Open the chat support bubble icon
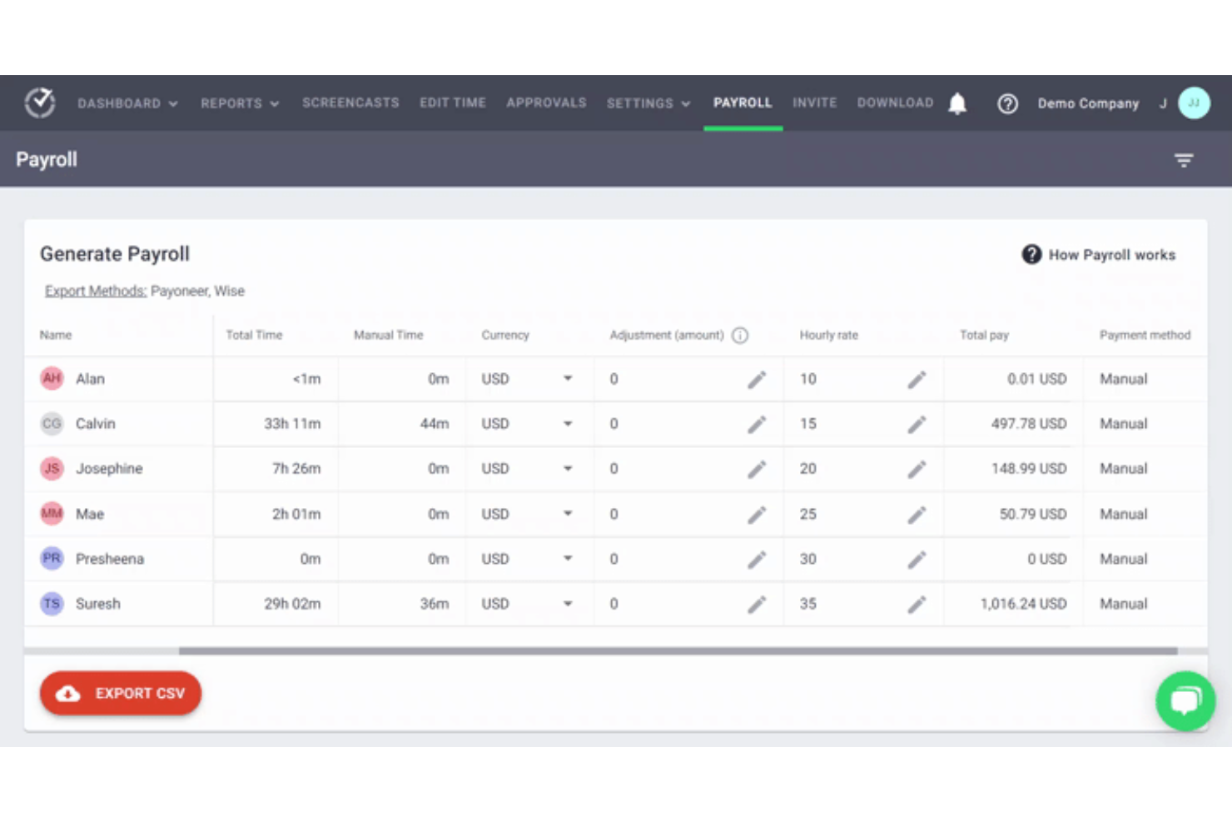1232x822 pixels. (1185, 700)
